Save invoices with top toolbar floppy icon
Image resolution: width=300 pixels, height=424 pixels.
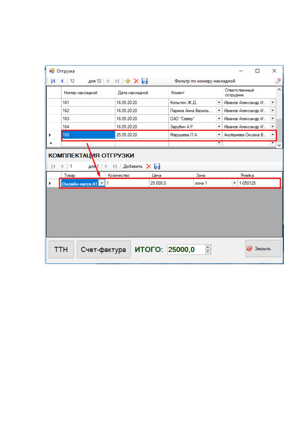tap(145, 81)
